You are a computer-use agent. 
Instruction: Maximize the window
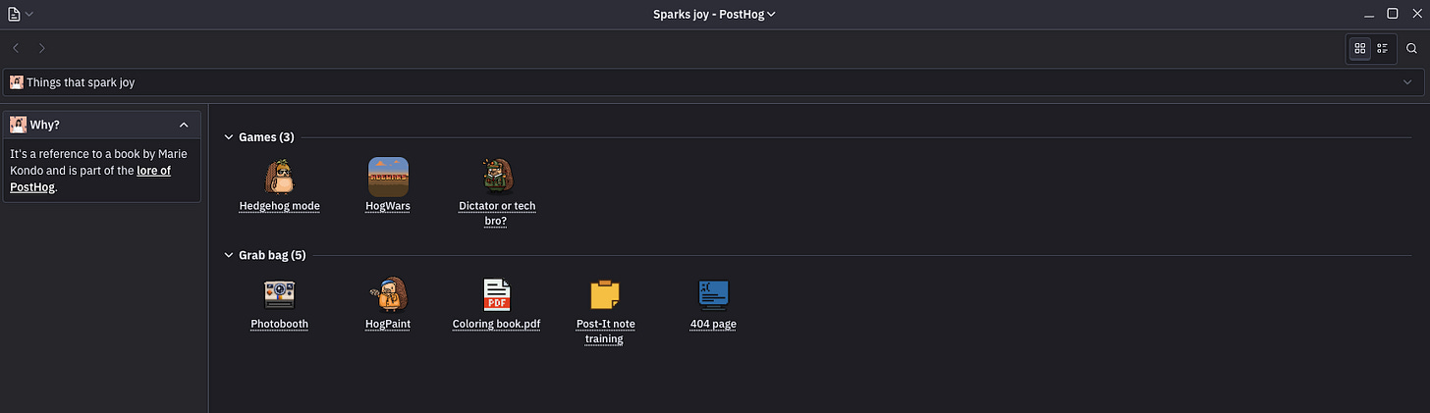tap(1393, 14)
